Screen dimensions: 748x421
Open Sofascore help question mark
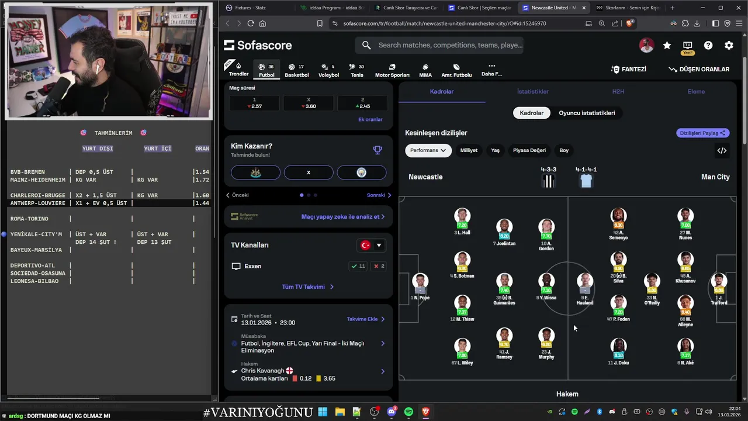click(708, 45)
